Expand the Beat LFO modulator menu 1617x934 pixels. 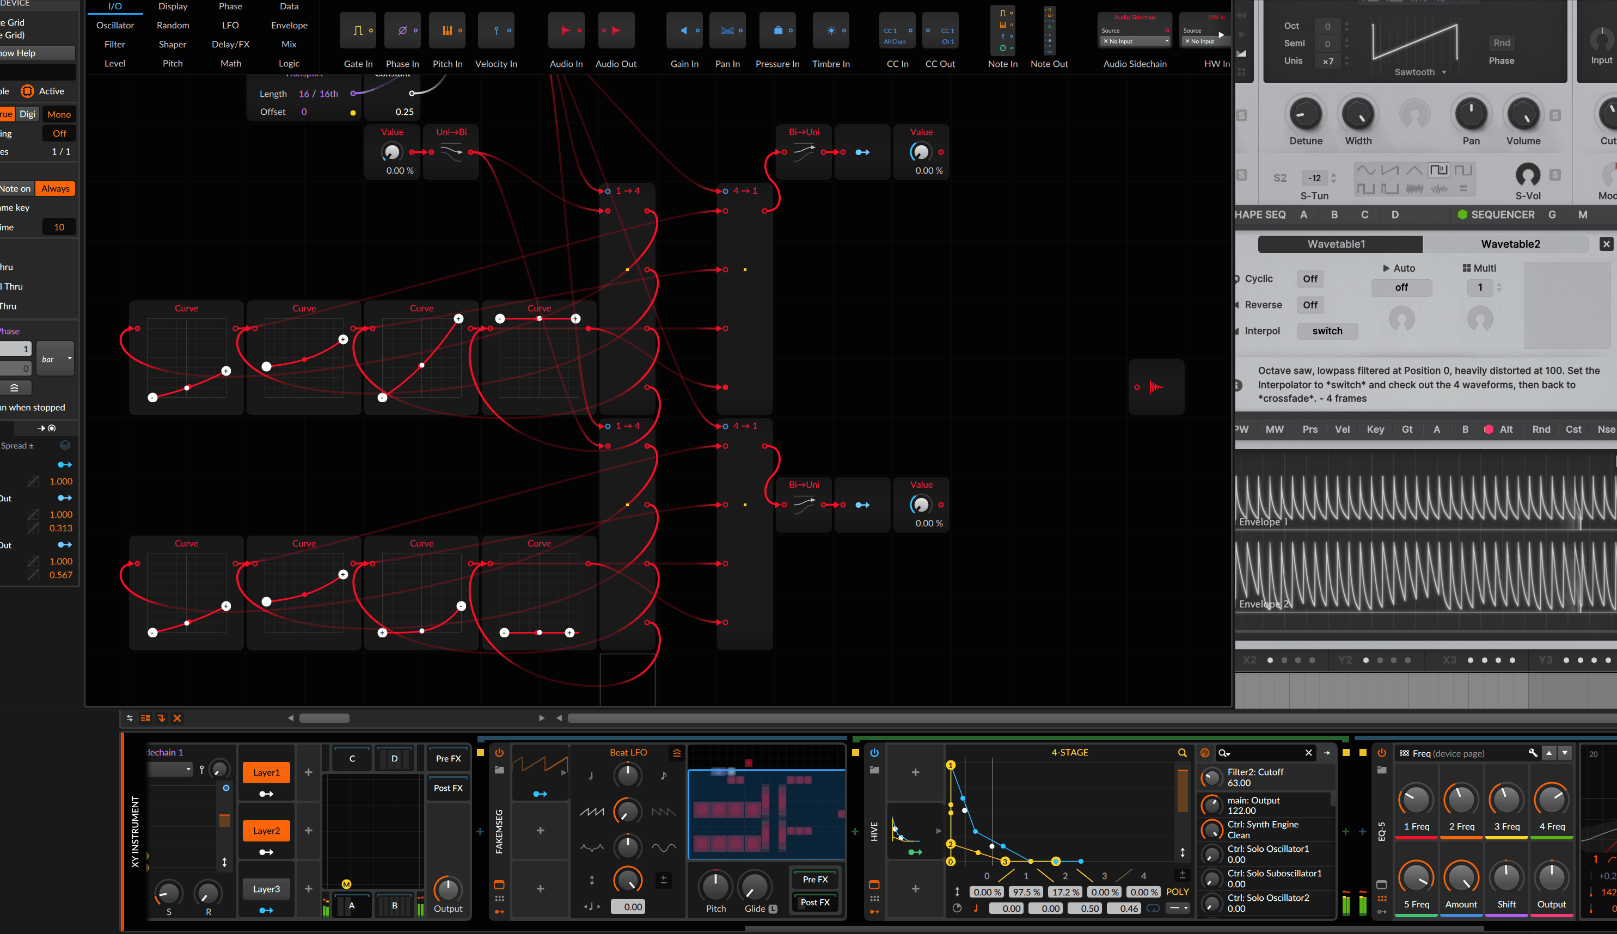[676, 752]
